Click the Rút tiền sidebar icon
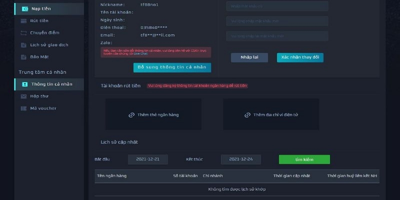 pyautogui.click(x=24, y=20)
